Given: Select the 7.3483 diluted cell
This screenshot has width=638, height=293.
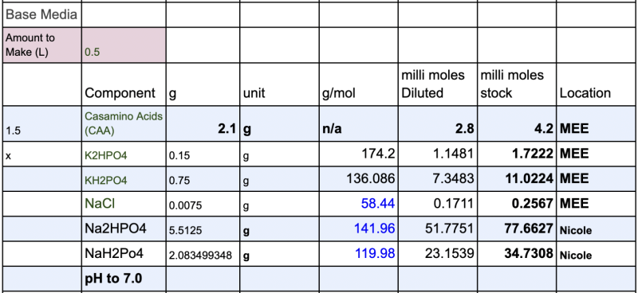Looking at the screenshot, I should tap(437, 179).
